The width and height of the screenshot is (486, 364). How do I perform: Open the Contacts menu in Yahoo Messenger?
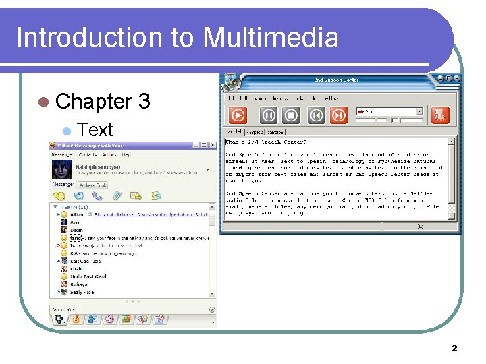(x=87, y=154)
